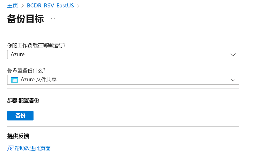Click the Azure 文件共享 file share icon
The height and width of the screenshot is (157, 271).
pyautogui.click(x=14, y=80)
